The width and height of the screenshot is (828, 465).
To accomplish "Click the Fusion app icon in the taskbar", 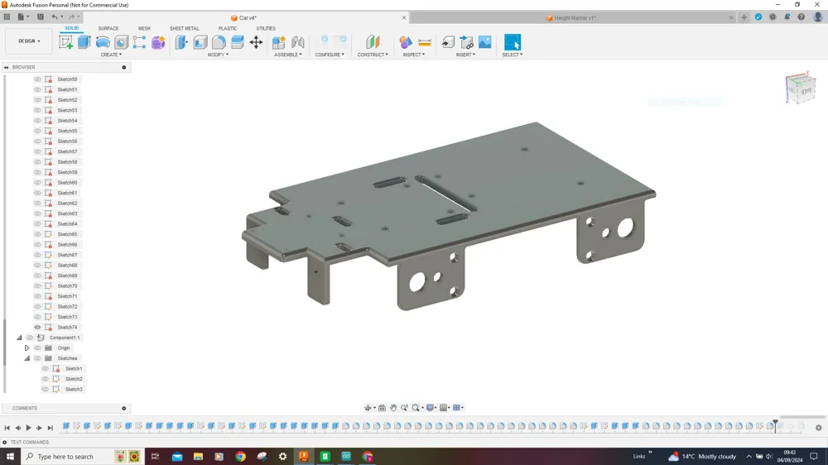I will pyautogui.click(x=304, y=457).
